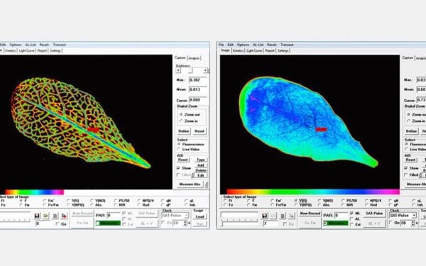The width and height of the screenshot is (426, 266).
Task: Increase the clock seconds stepper in right window
Action: [413, 222]
